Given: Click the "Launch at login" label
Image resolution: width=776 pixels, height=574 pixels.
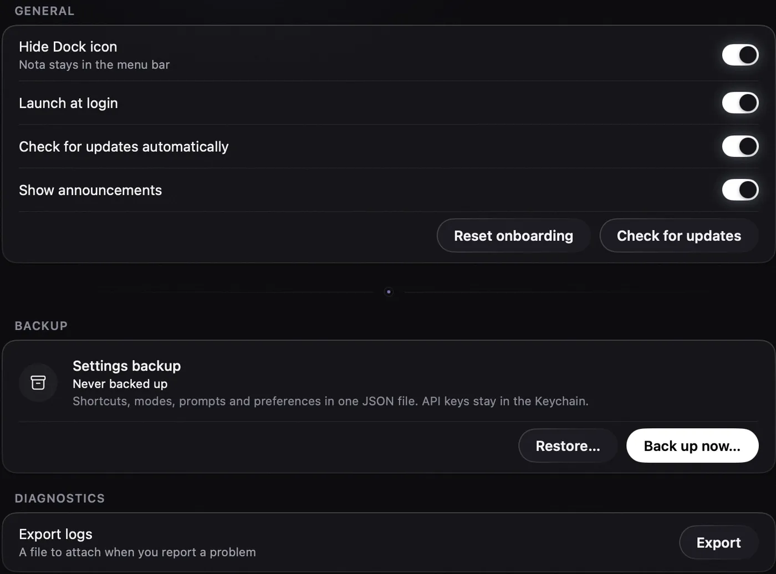Looking at the screenshot, I should (68, 103).
